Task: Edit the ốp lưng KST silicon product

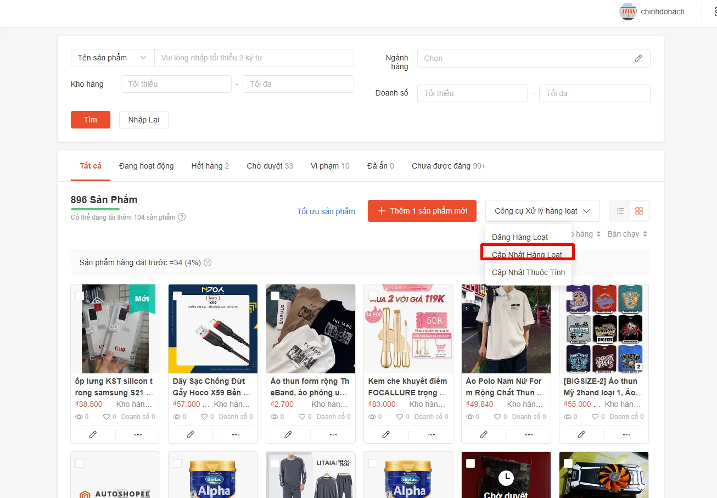Action: 93,434
